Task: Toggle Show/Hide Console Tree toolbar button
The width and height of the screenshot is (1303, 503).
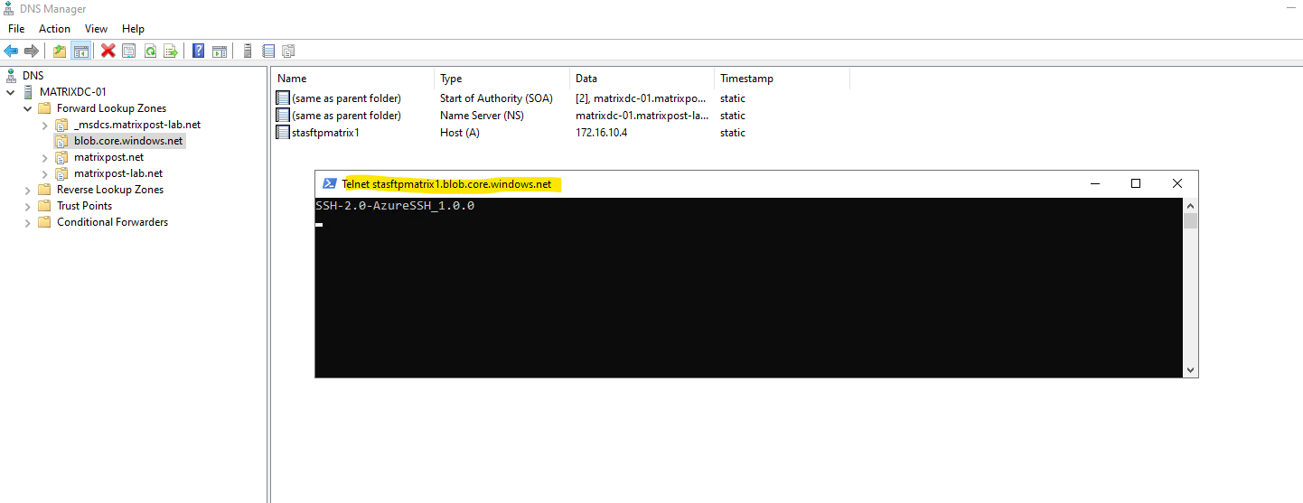Action: pos(80,51)
